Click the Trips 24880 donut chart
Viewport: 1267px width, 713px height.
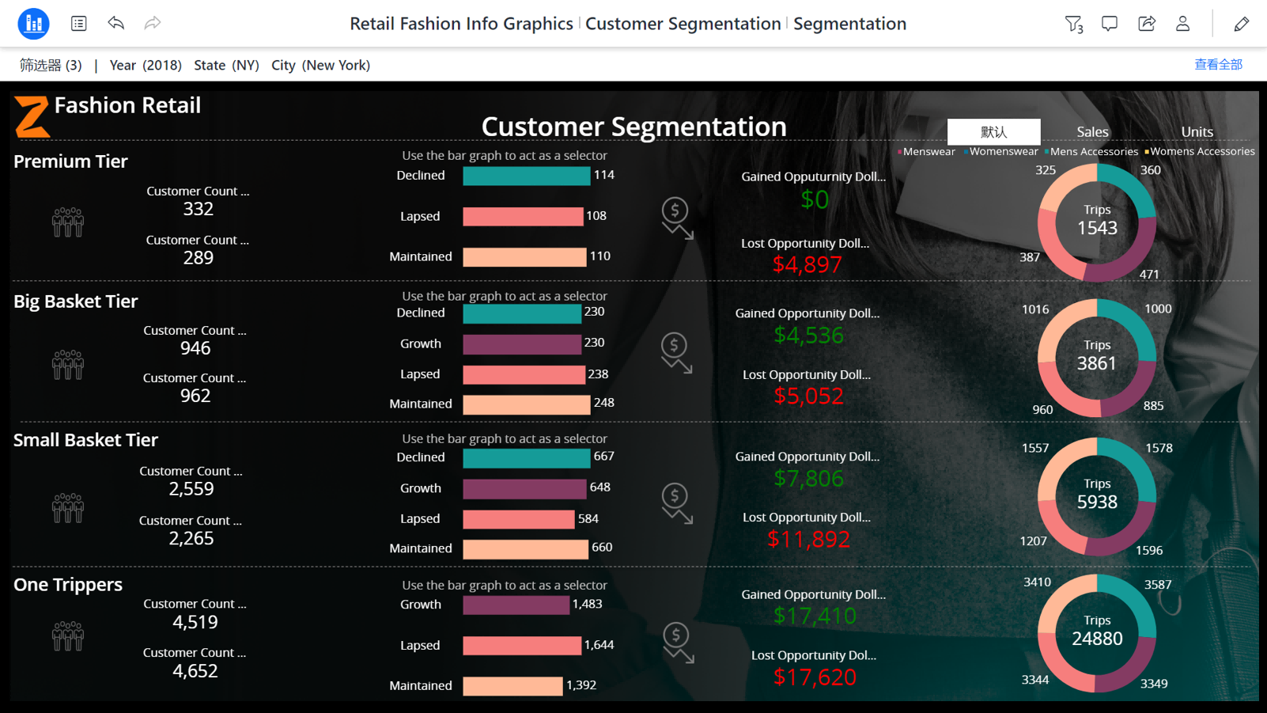pos(1097,634)
